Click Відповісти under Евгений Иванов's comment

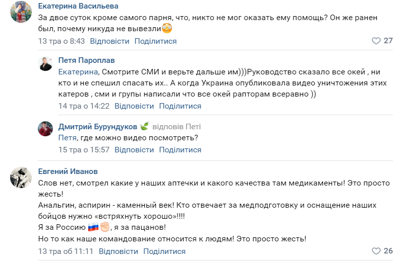pos(119,251)
